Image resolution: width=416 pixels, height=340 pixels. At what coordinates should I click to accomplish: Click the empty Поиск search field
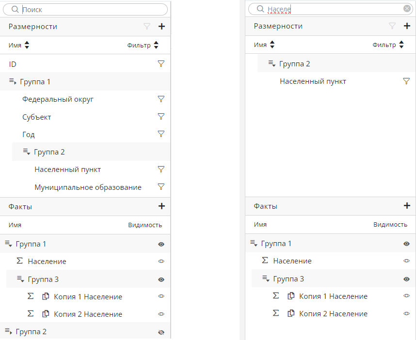(87, 9)
